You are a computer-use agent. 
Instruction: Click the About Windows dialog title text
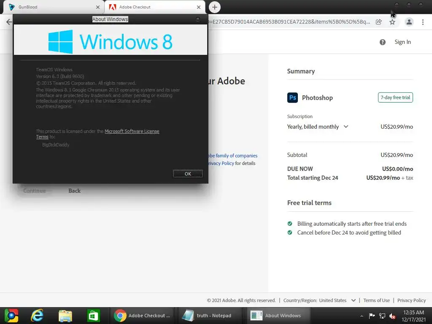click(110, 19)
